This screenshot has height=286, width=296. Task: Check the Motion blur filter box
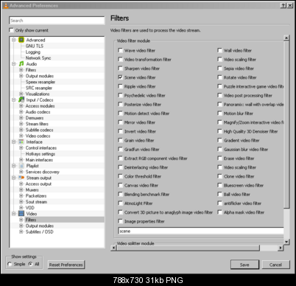coord(219,114)
